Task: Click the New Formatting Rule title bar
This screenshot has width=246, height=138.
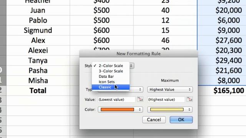Action: (138, 54)
